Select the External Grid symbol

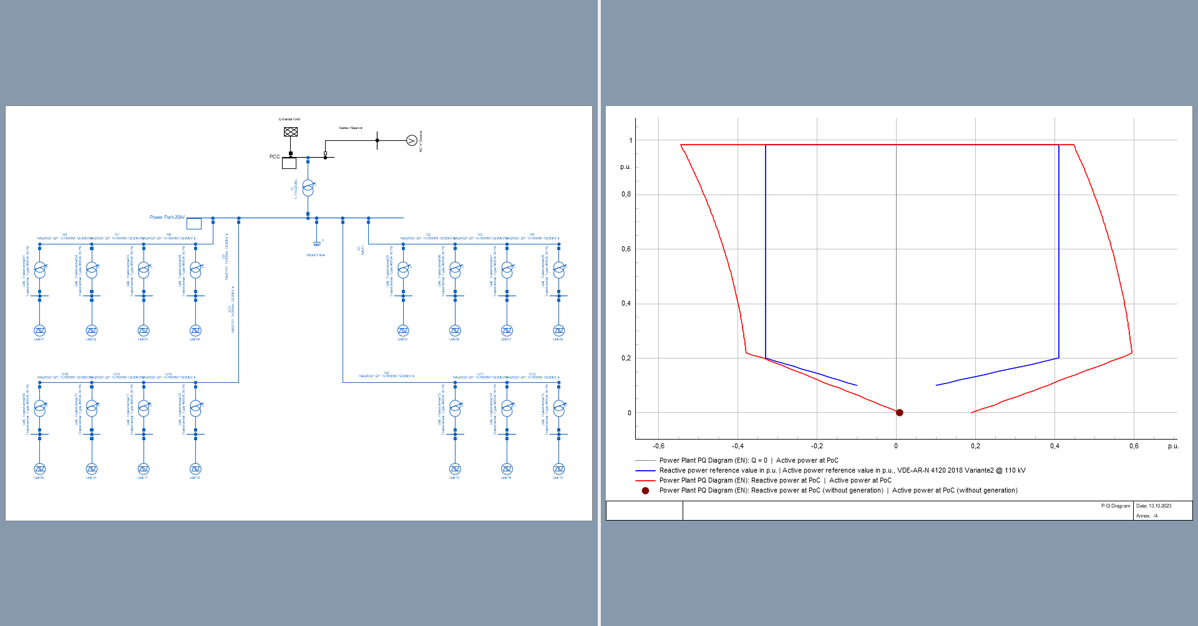coord(291,132)
